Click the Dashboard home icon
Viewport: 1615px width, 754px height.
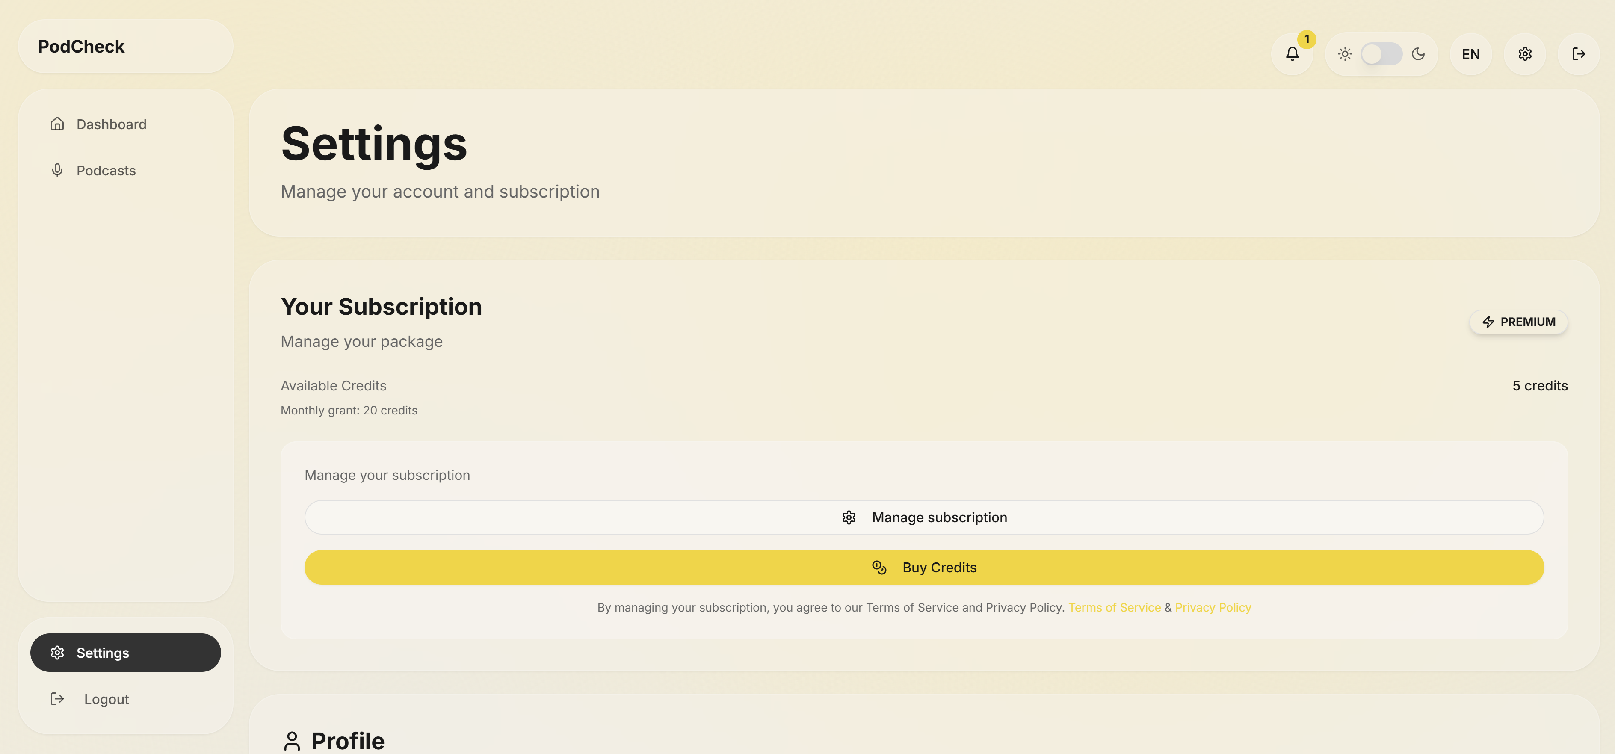tap(57, 124)
